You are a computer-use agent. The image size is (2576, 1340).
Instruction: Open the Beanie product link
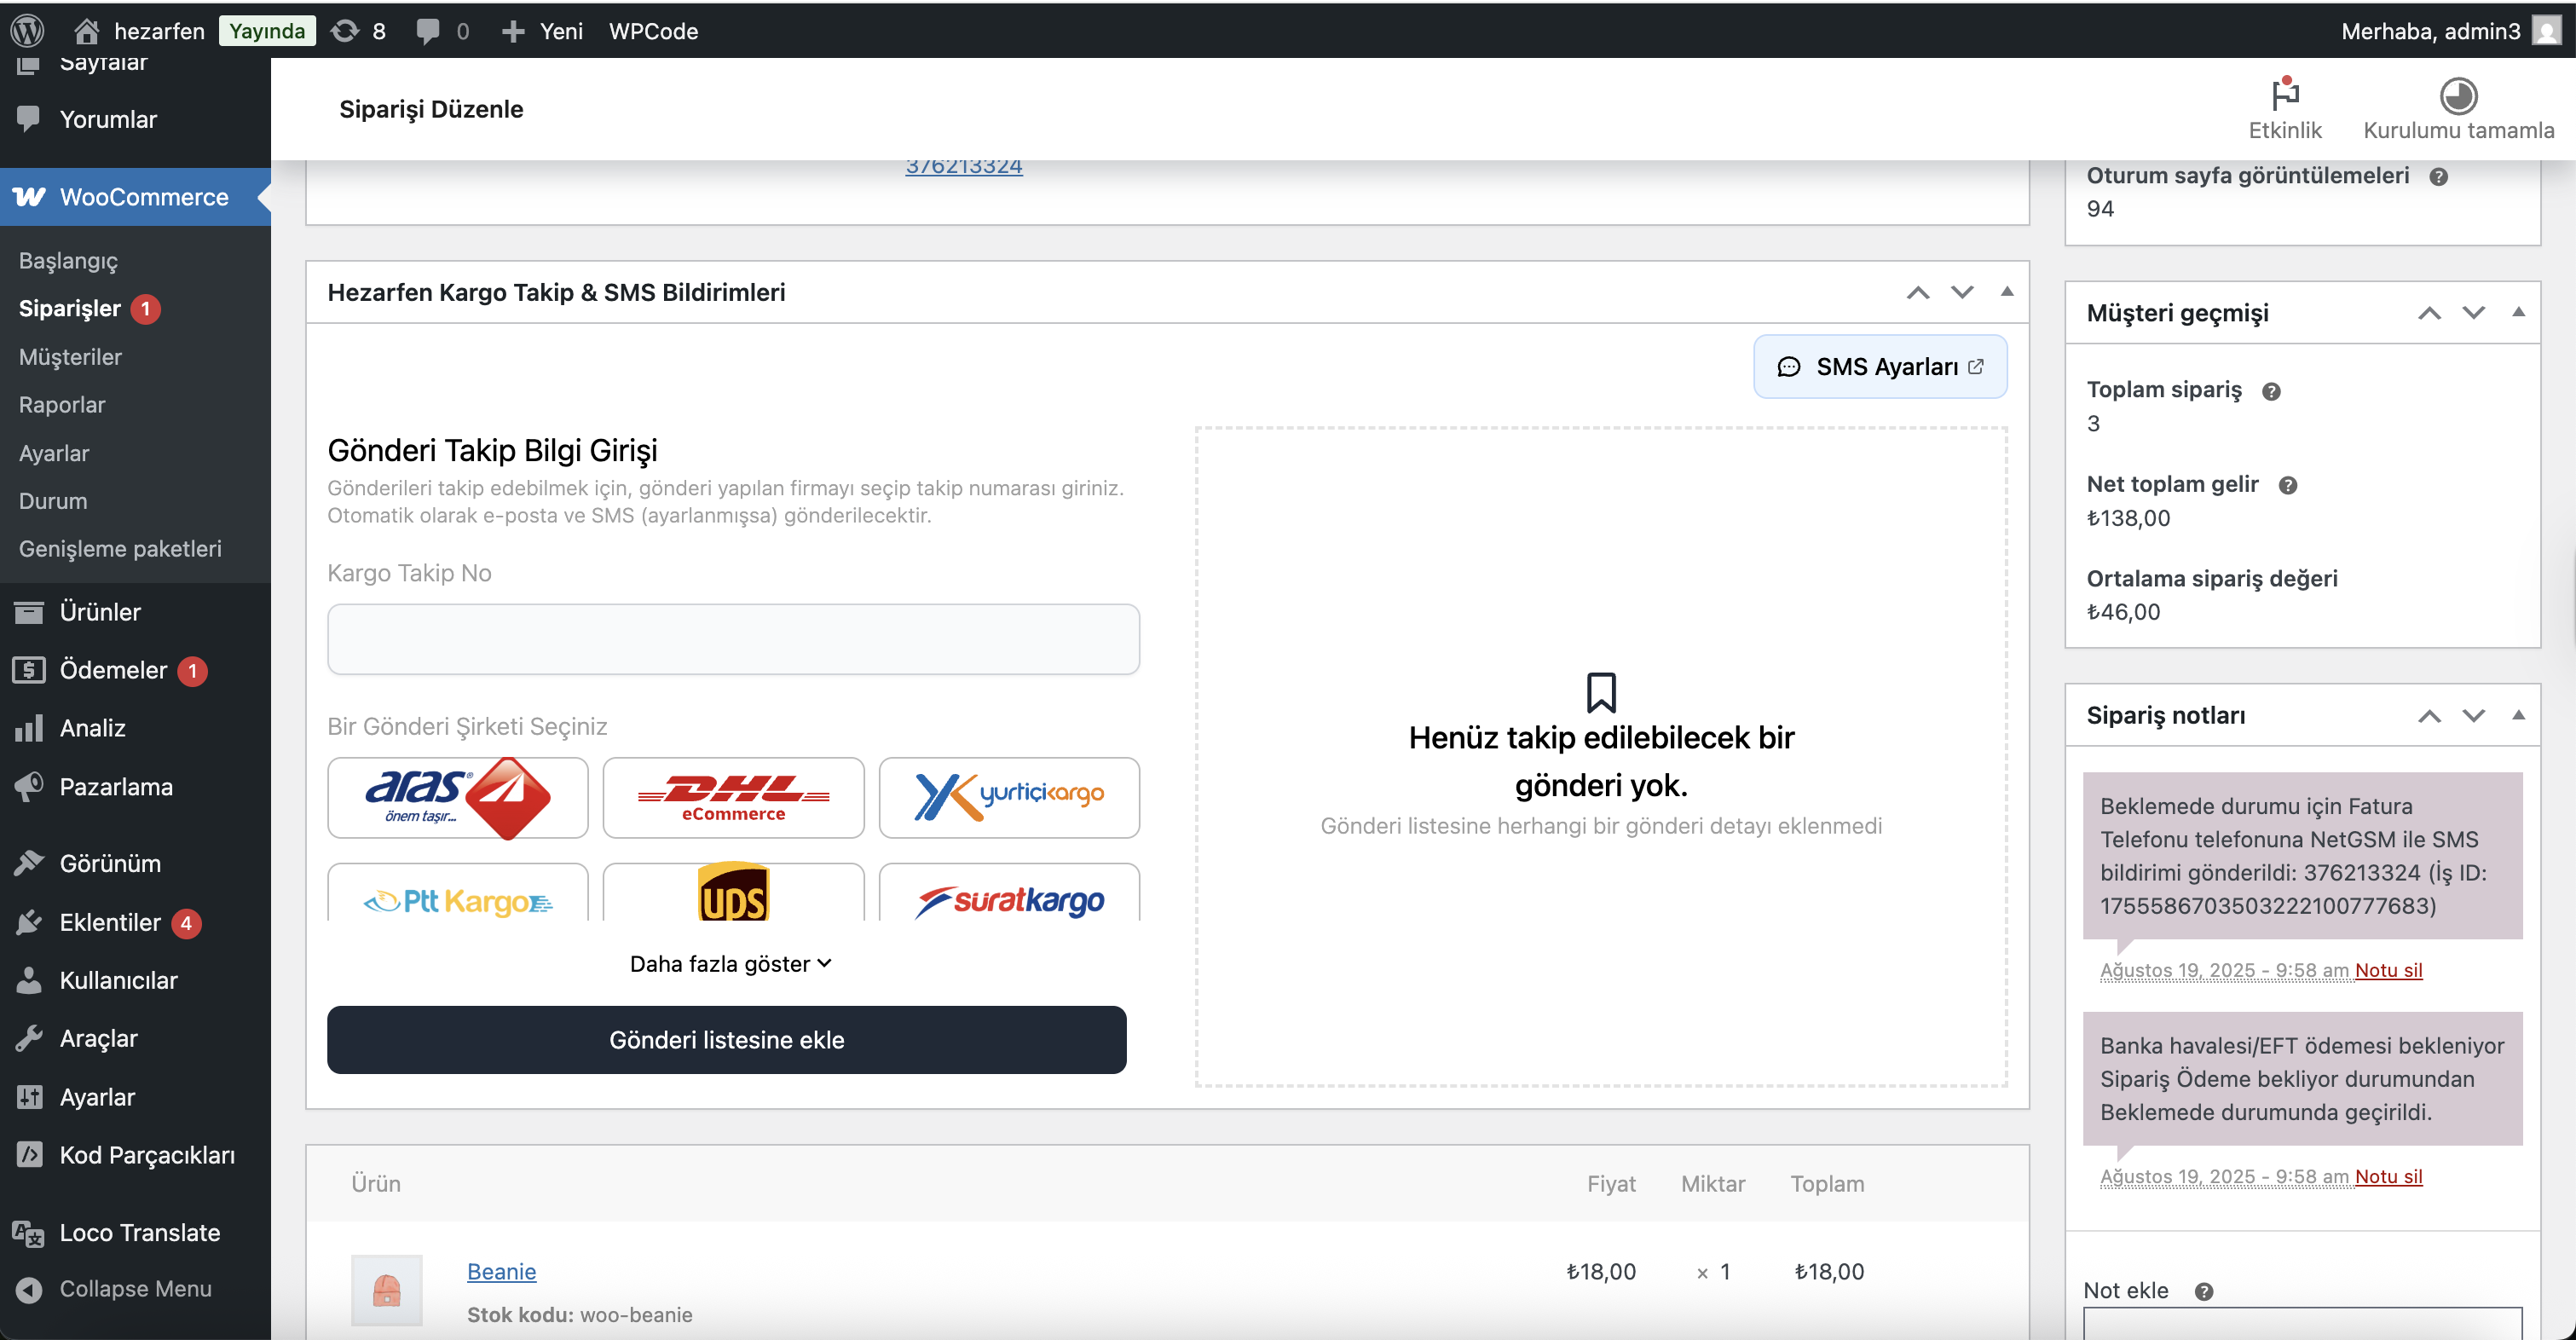(501, 1271)
